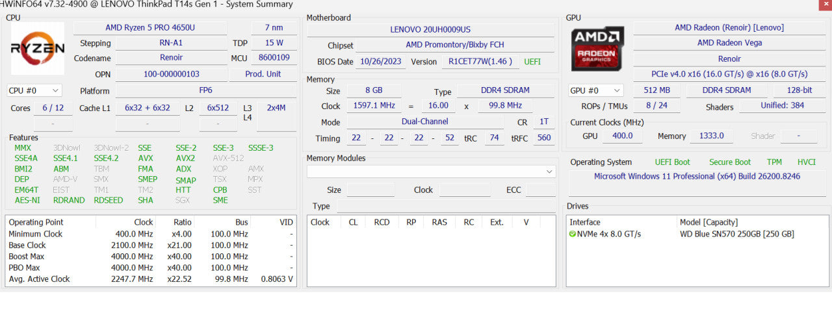Select the RN-A1 stepping value
The image size is (832, 317).
pyautogui.click(x=172, y=43)
